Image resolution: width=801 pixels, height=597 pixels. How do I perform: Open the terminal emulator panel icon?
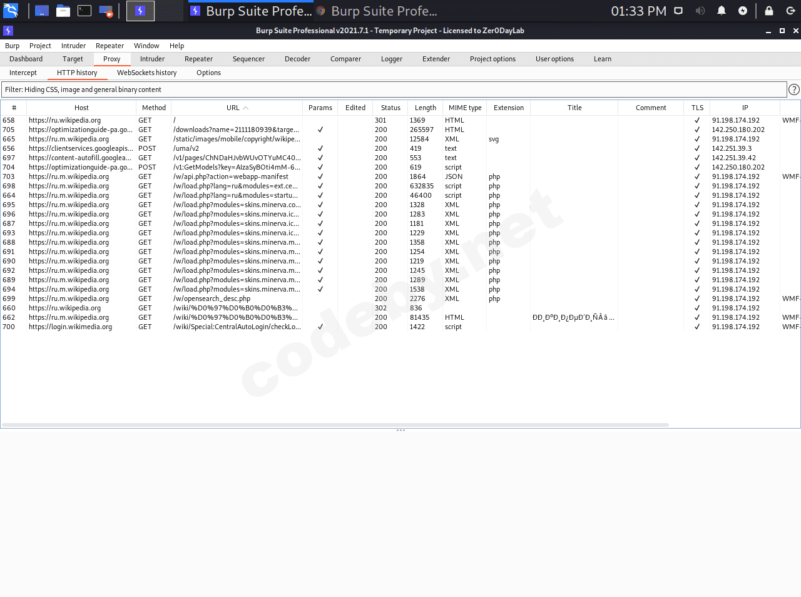click(84, 11)
